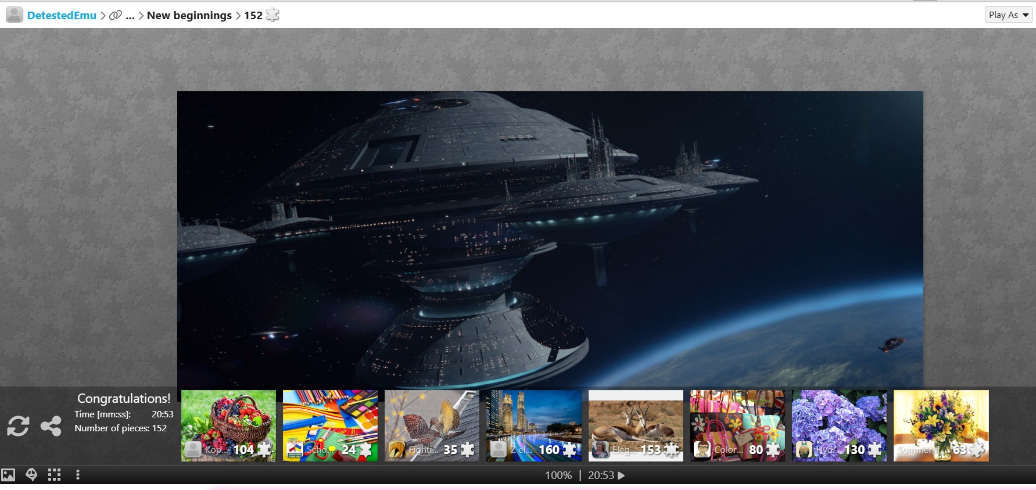This screenshot has width=1036, height=490.
Task: Open the DetestedEmu profile link
Action: pos(62,15)
